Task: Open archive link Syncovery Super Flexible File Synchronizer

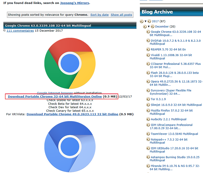Action: pos(171,92)
